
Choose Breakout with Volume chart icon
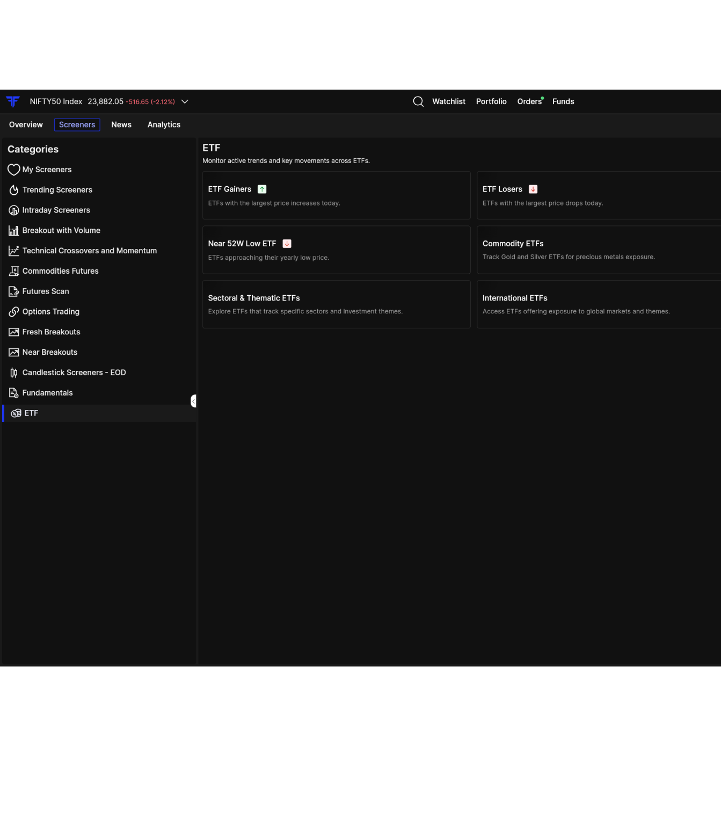(14, 231)
